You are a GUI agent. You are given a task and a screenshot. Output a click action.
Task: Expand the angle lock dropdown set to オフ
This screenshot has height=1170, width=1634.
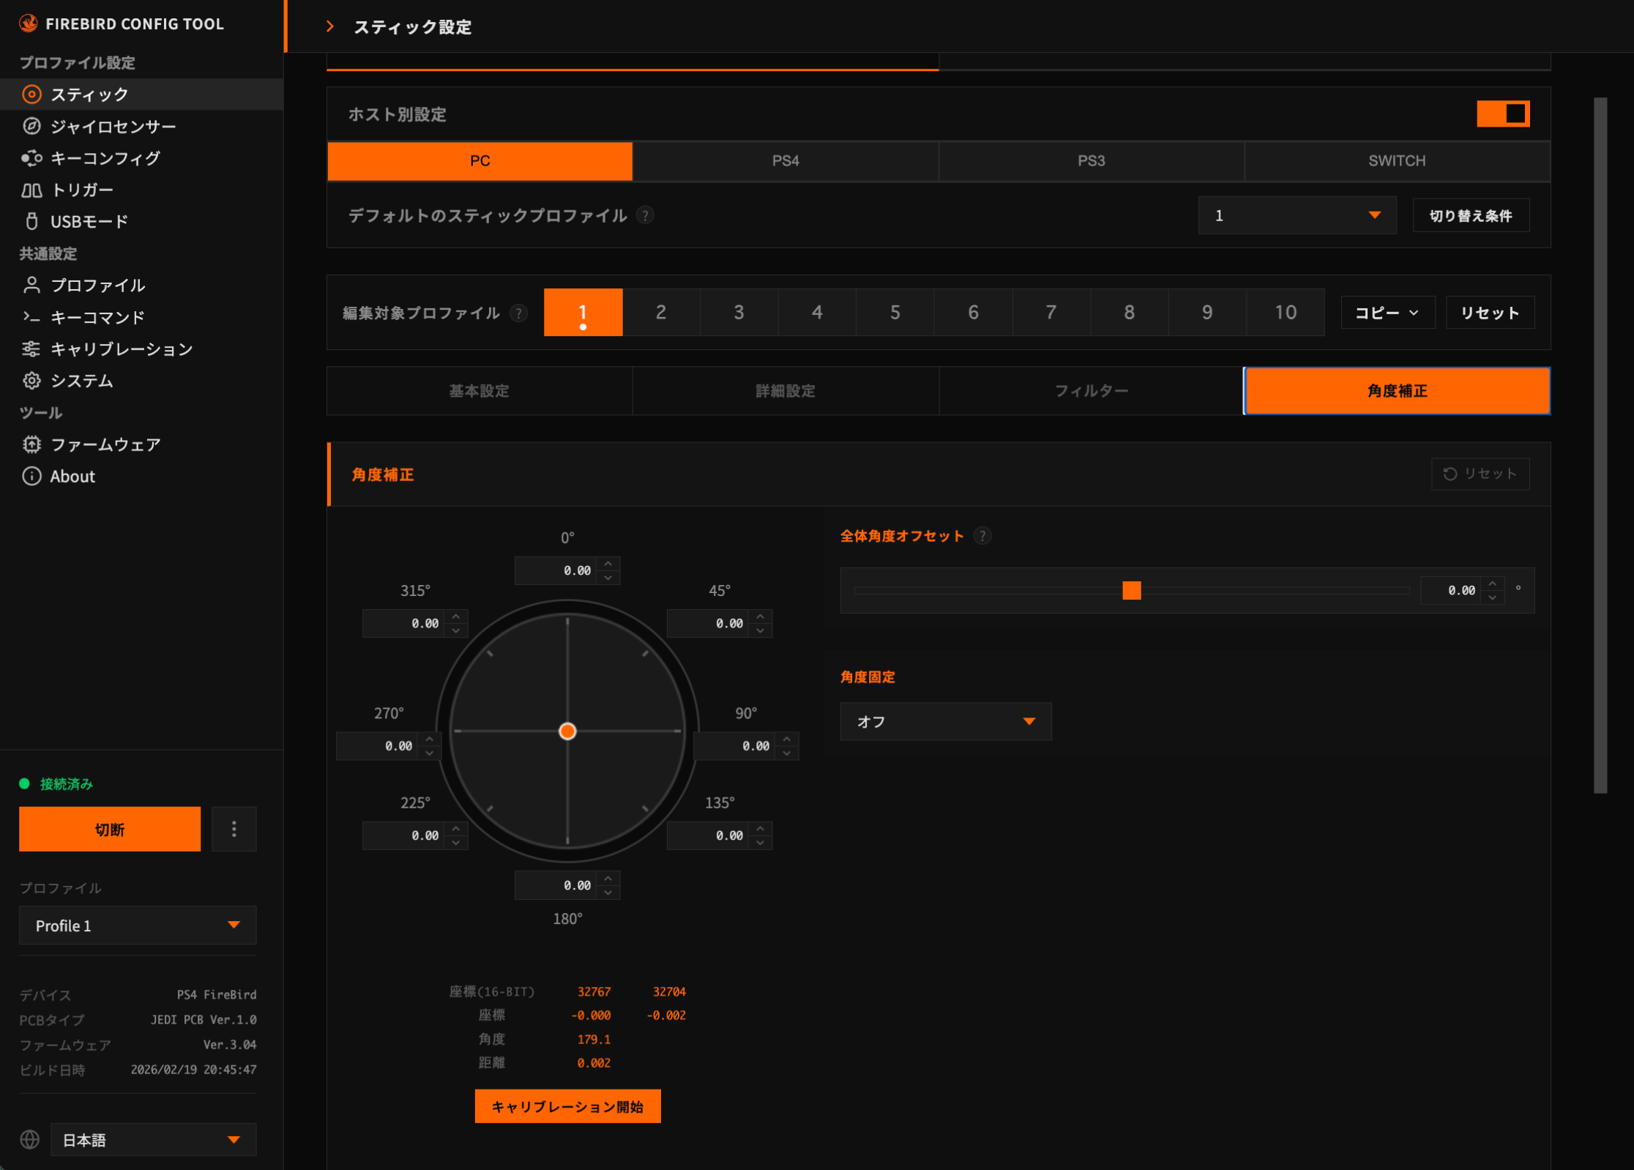pyautogui.click(x=945, y=722)
